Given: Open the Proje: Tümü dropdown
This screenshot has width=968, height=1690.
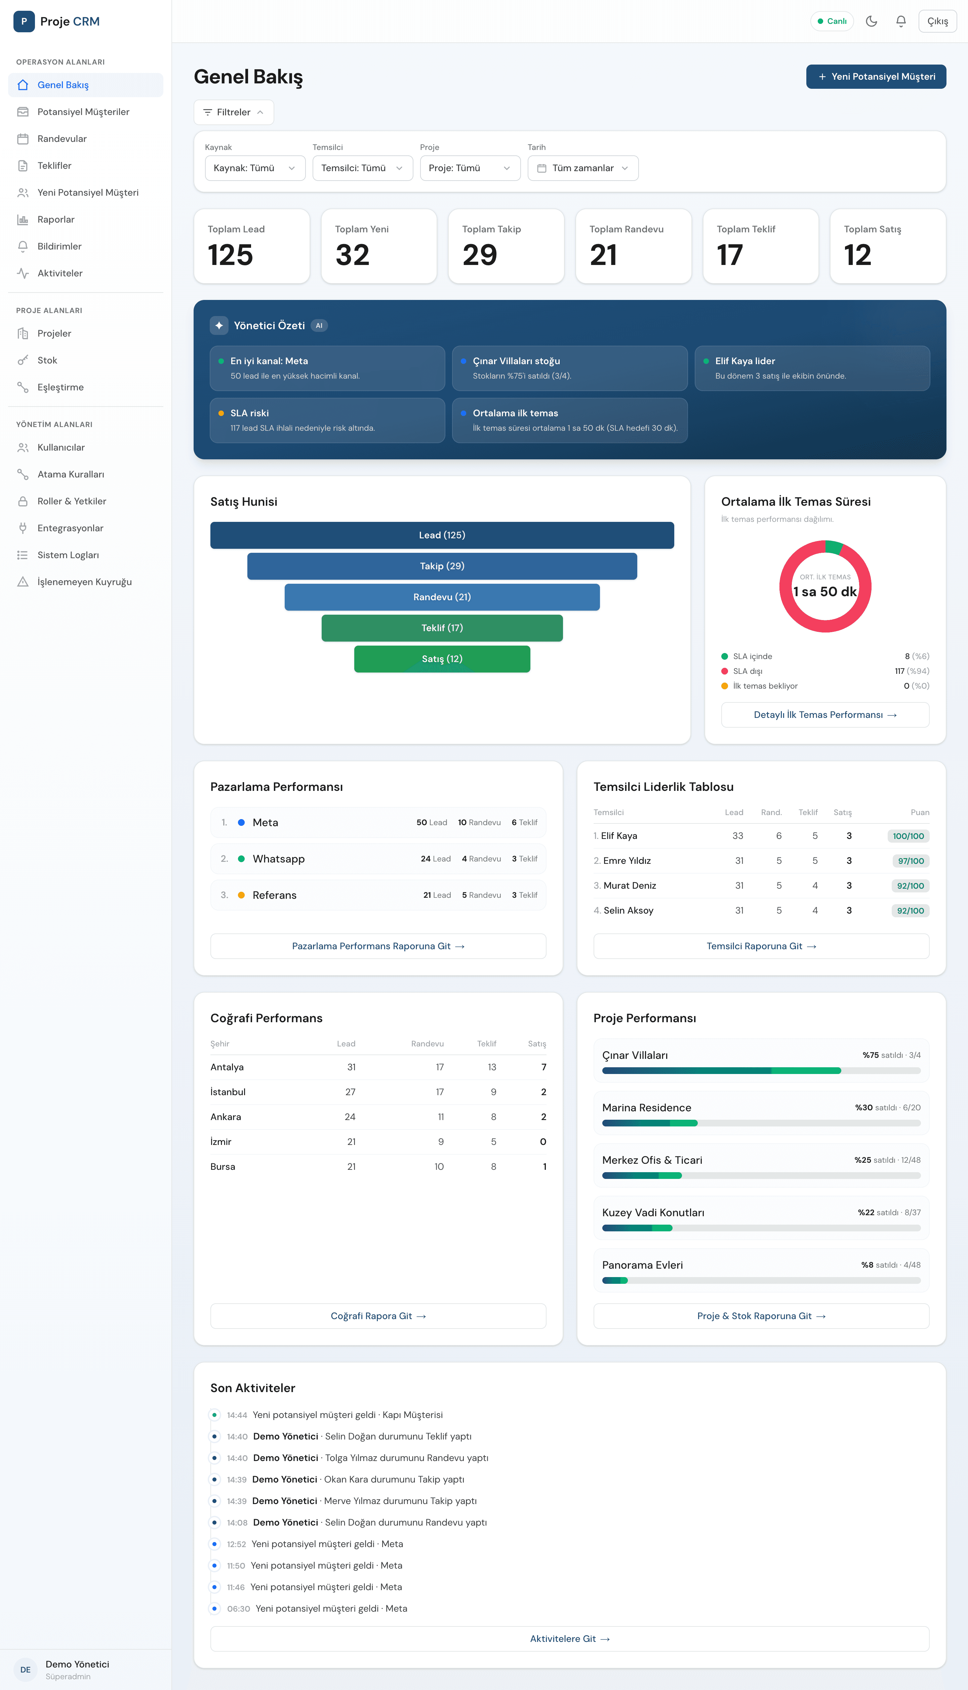Looking at the screenshot, I should pos(470,168).
